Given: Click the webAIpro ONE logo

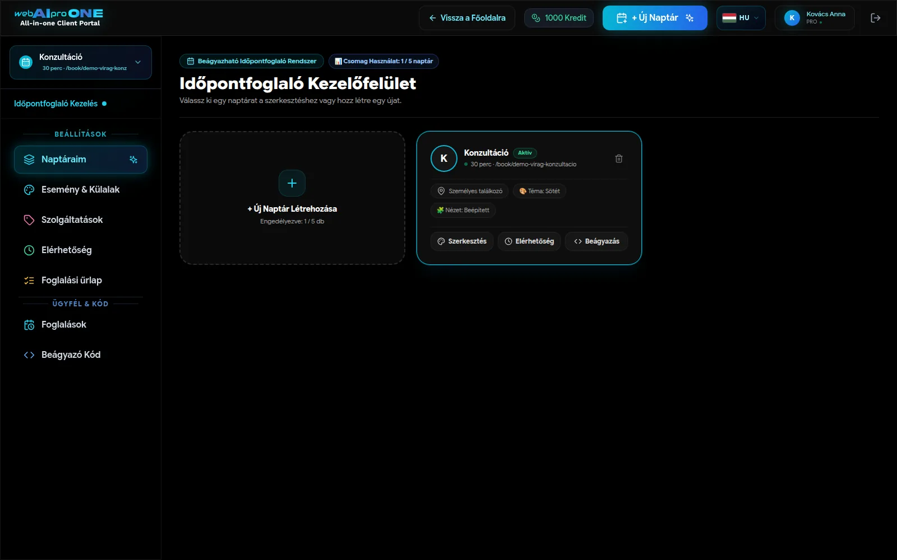Looking at the screenshot, I should pos(59,17).
